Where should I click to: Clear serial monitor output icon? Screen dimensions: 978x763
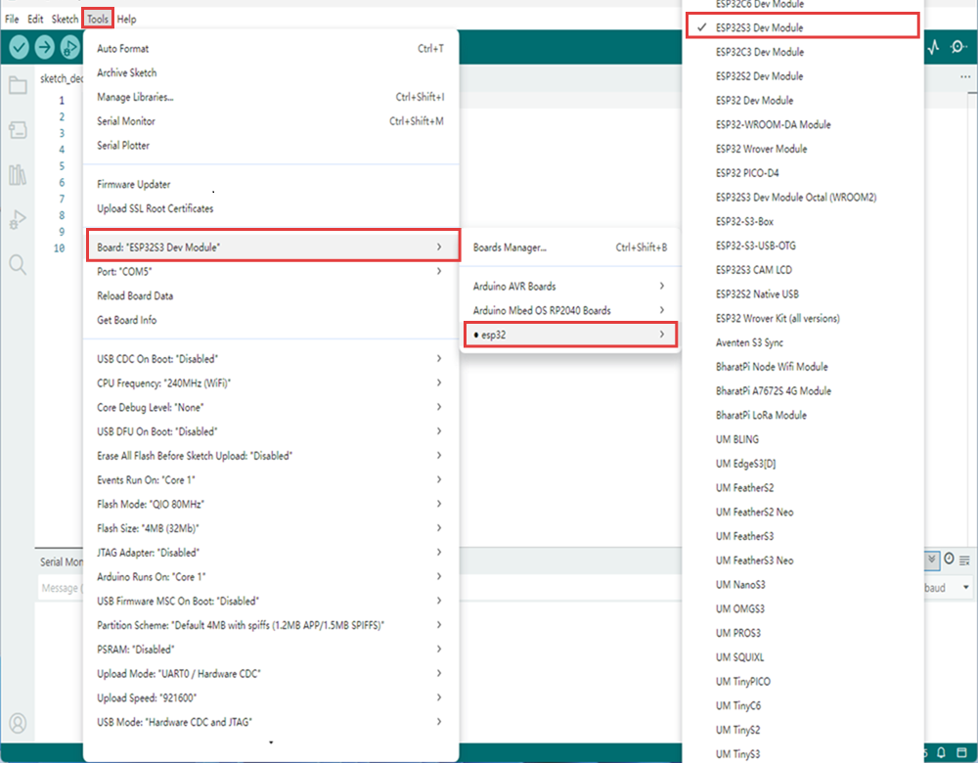coord(965,560)
